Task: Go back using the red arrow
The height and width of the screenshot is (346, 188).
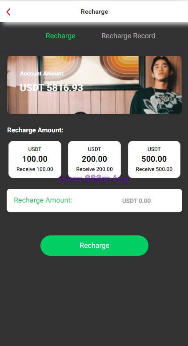Action: pos(8,12)
